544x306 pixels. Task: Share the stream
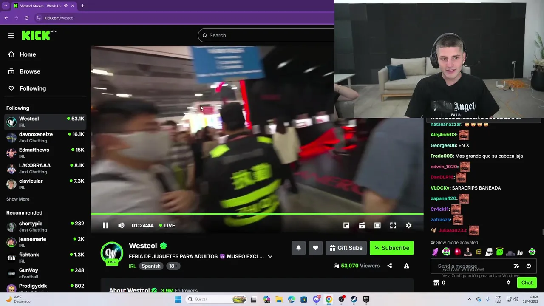pyautogui.click(x=389, y=266)
